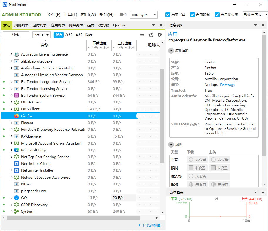
Task: Click the System process icon
Action: coord(16,212)
